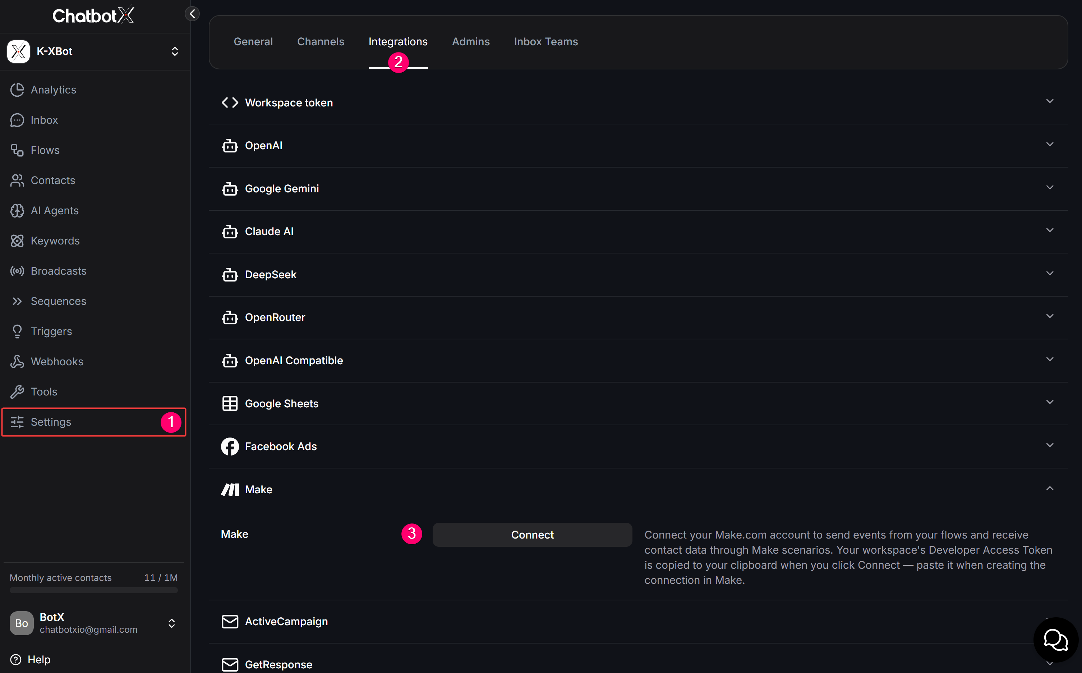Collapse the sidebar with the arrow button

(192, 14)
